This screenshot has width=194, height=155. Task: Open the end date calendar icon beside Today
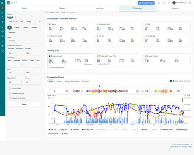coord(40,21)
